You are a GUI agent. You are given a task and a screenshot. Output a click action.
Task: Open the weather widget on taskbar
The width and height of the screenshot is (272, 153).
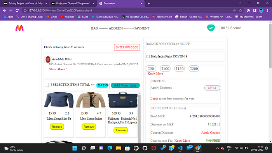coord(14,148)
